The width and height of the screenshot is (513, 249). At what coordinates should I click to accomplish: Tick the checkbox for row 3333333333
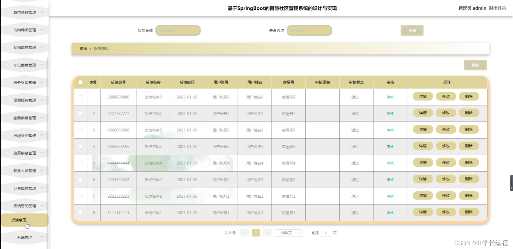(x=80, y=180)
